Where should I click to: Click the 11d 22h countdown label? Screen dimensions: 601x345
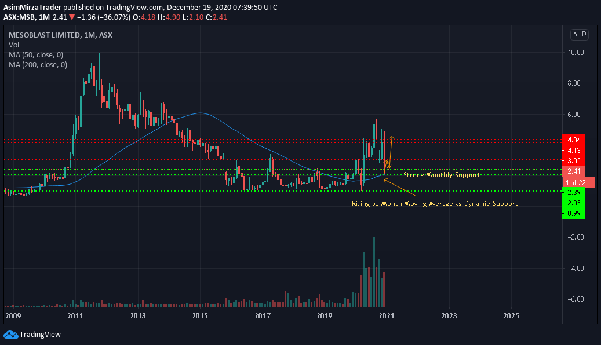(578, 183)
